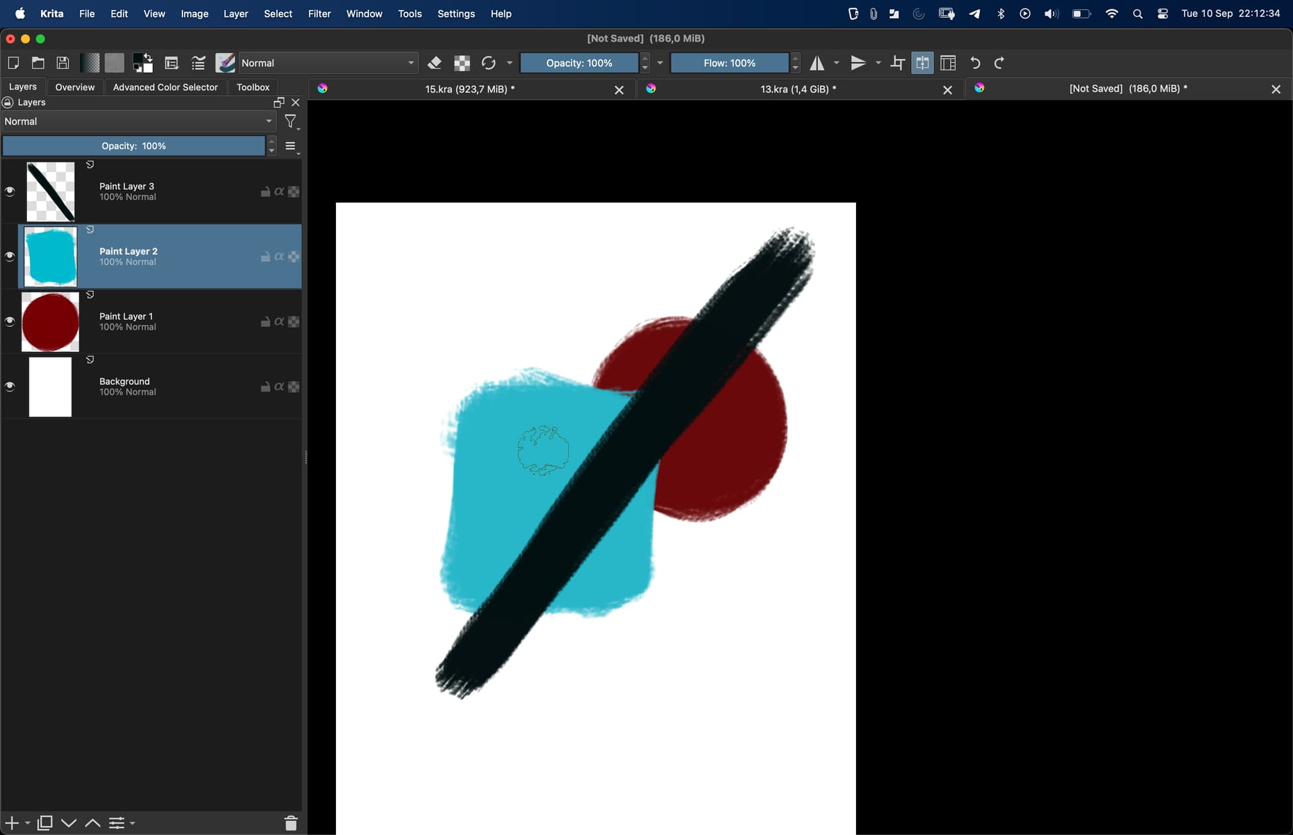Hide the Paint Layer 3 layer
1293x835 pixels.
pyautogui.click(x=9, y=192)
